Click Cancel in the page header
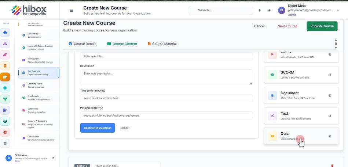The width and height of the screenshot is (348, 167). 259,26
